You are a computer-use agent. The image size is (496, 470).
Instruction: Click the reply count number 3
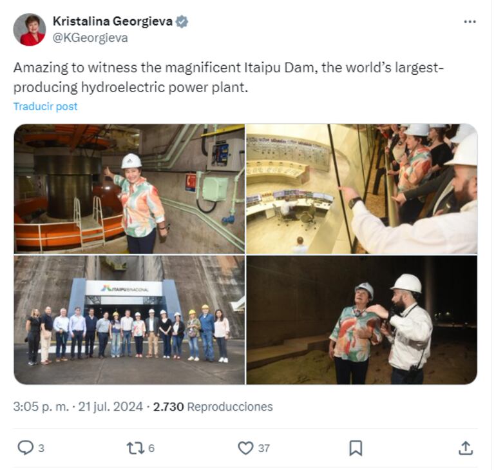pyautogui.click(x=41, y=448)
